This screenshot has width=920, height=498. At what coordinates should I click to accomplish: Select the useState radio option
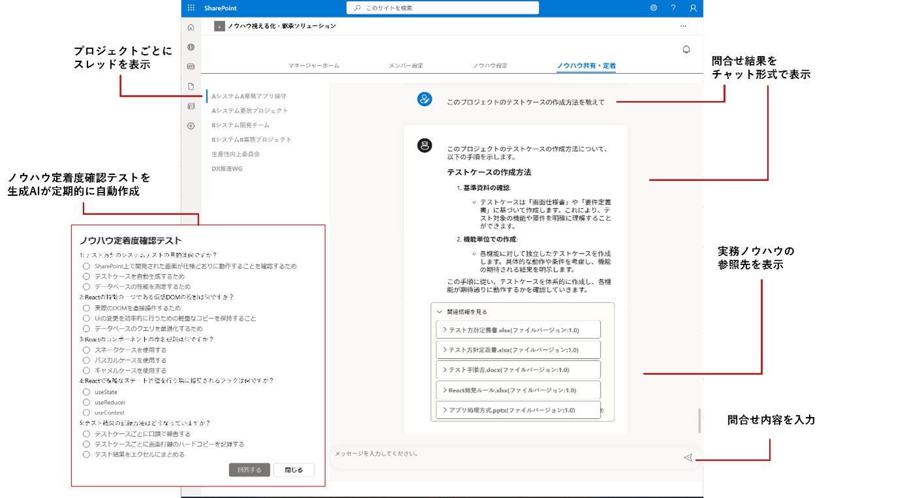tap(86, 392)
